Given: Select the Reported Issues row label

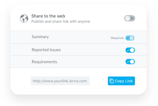Looking at the screenshot, I should click(x=46, y=50).
